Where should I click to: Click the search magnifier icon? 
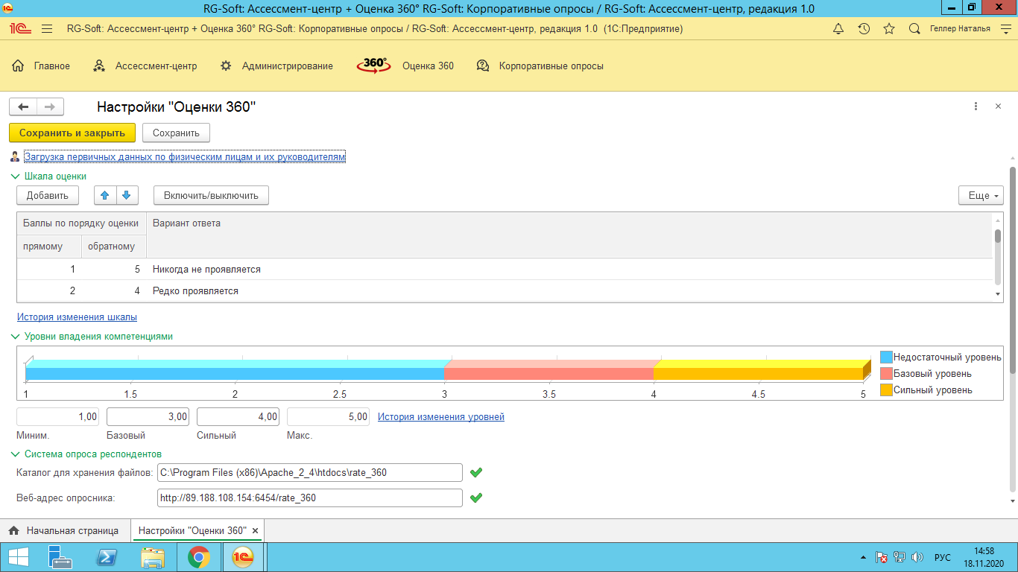click(914, 29)
